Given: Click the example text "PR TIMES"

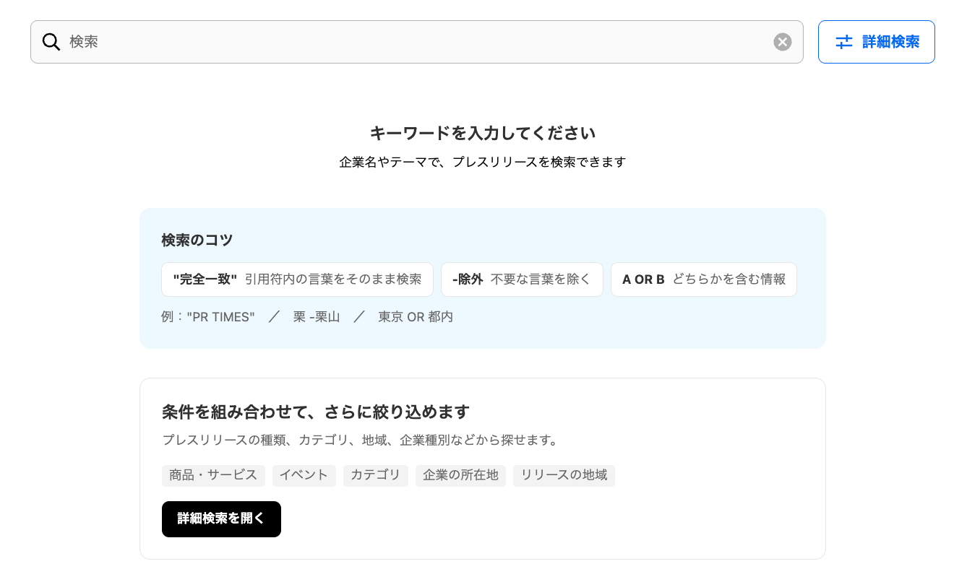Looking at the screenshot, I should pos(220,317).
